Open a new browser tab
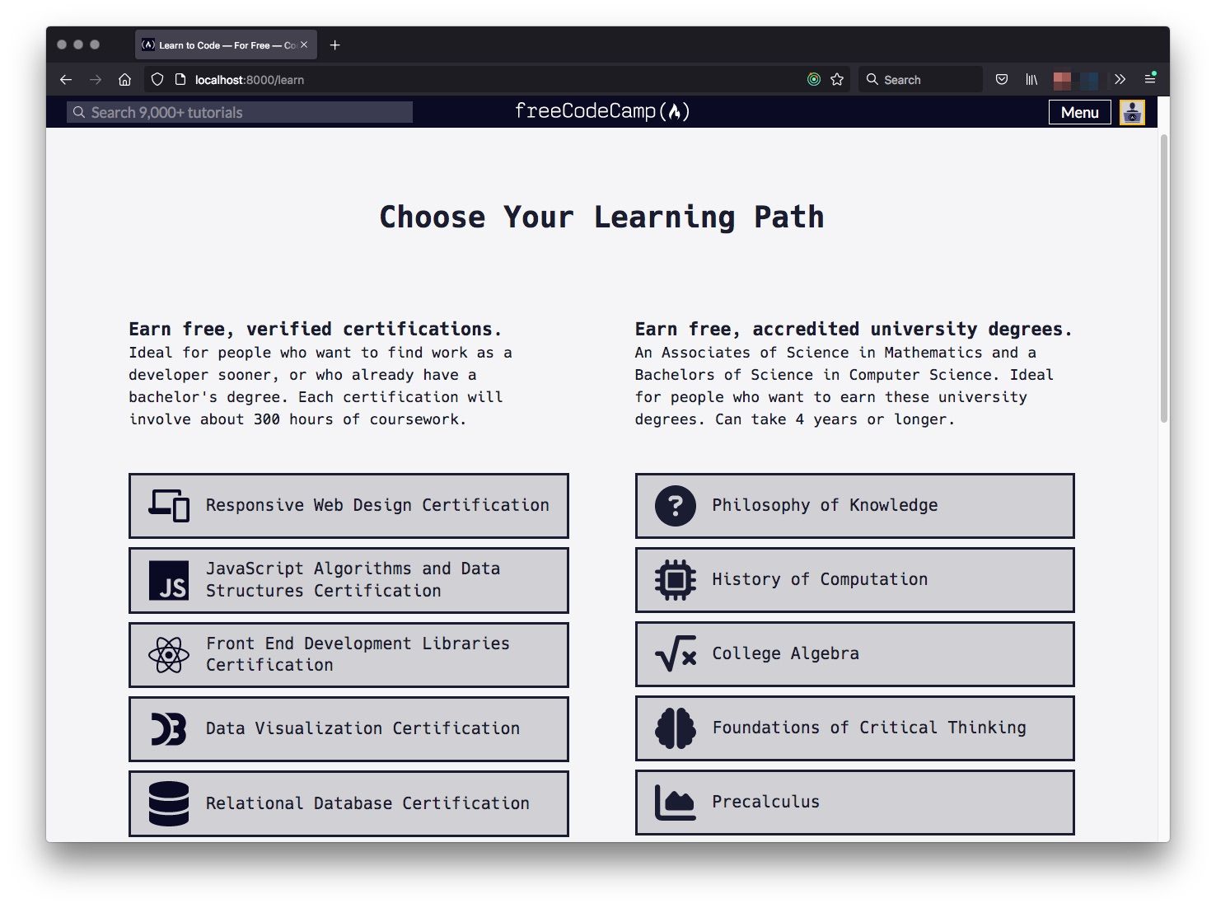The image size is (1216, 908). 334,44
